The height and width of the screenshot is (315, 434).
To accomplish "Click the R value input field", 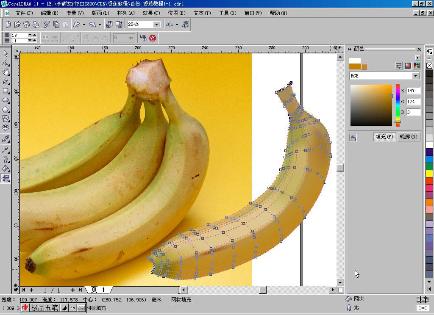I will [x=413, y=91].
